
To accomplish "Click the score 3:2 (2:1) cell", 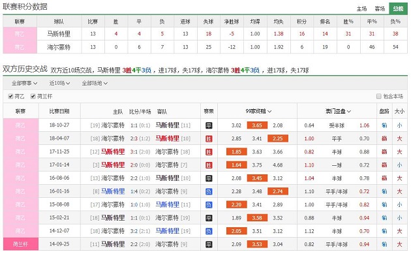I will 140,231.
